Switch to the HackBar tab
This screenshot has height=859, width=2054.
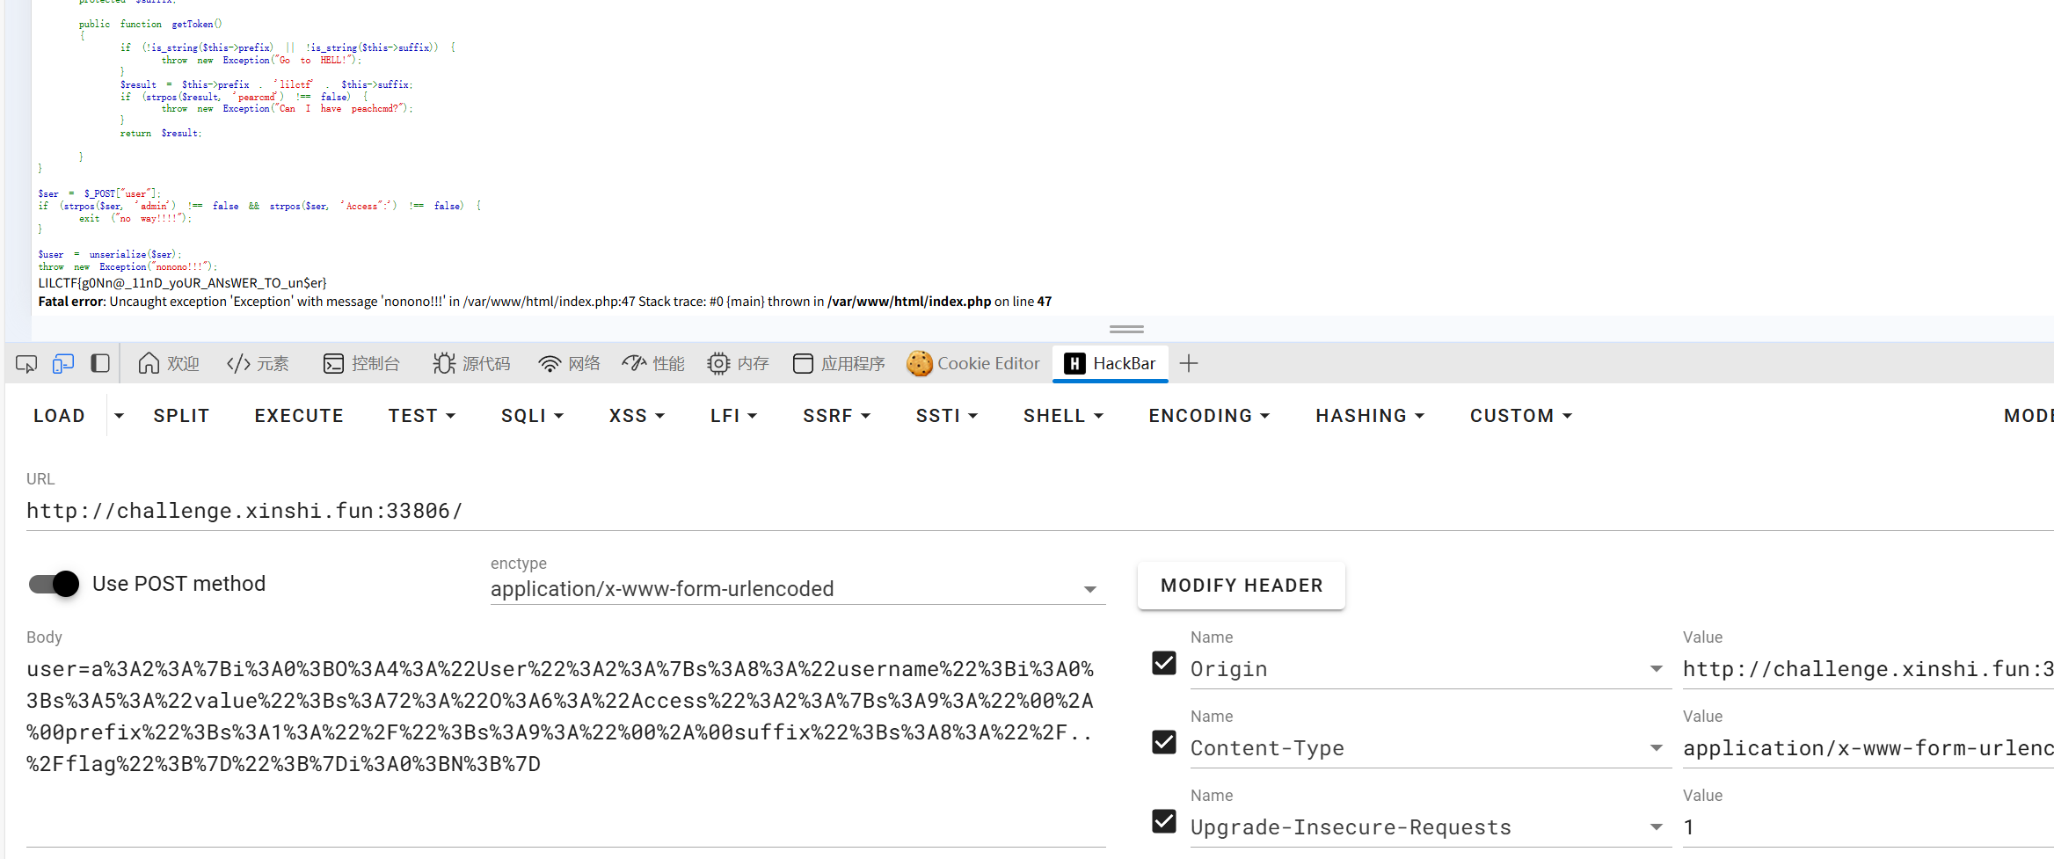(1111, 364)
